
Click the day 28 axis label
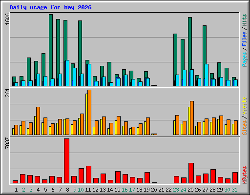pos(212,190)
